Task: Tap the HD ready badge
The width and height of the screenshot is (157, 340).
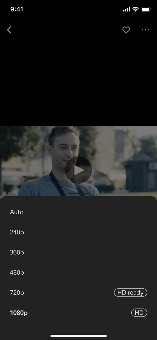Action: coord(130,293)
